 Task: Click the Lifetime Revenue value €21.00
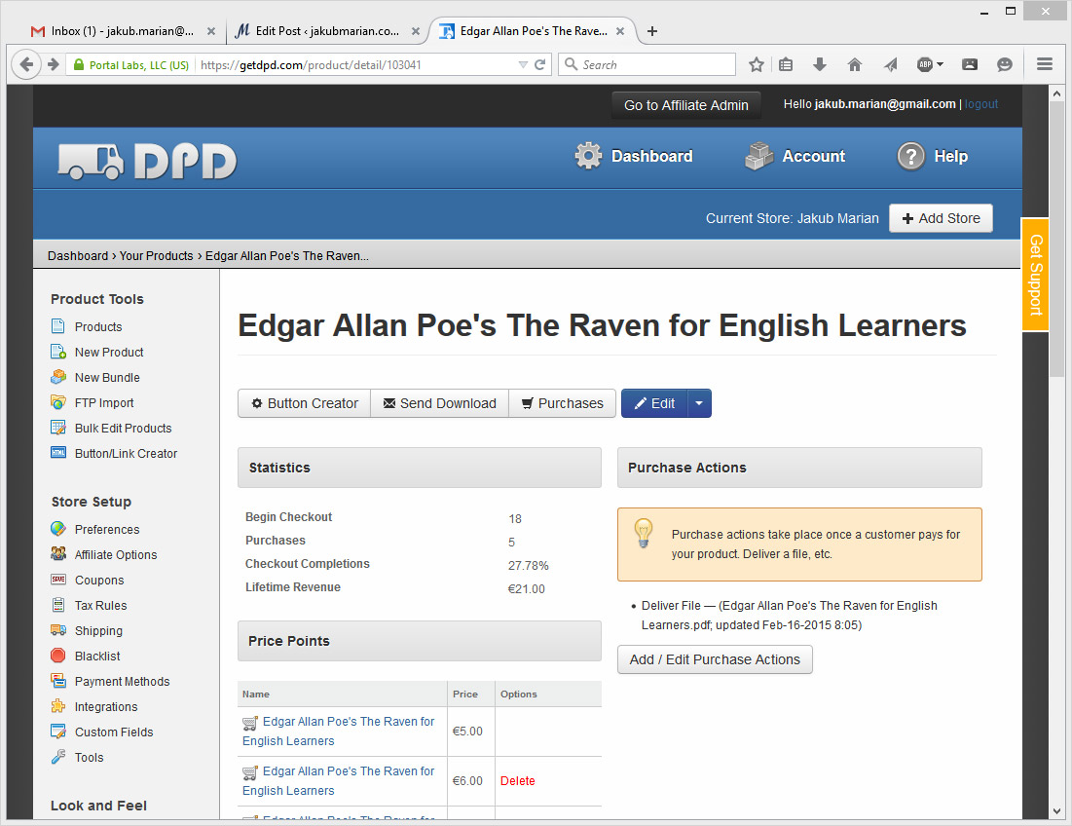[527, 588]
